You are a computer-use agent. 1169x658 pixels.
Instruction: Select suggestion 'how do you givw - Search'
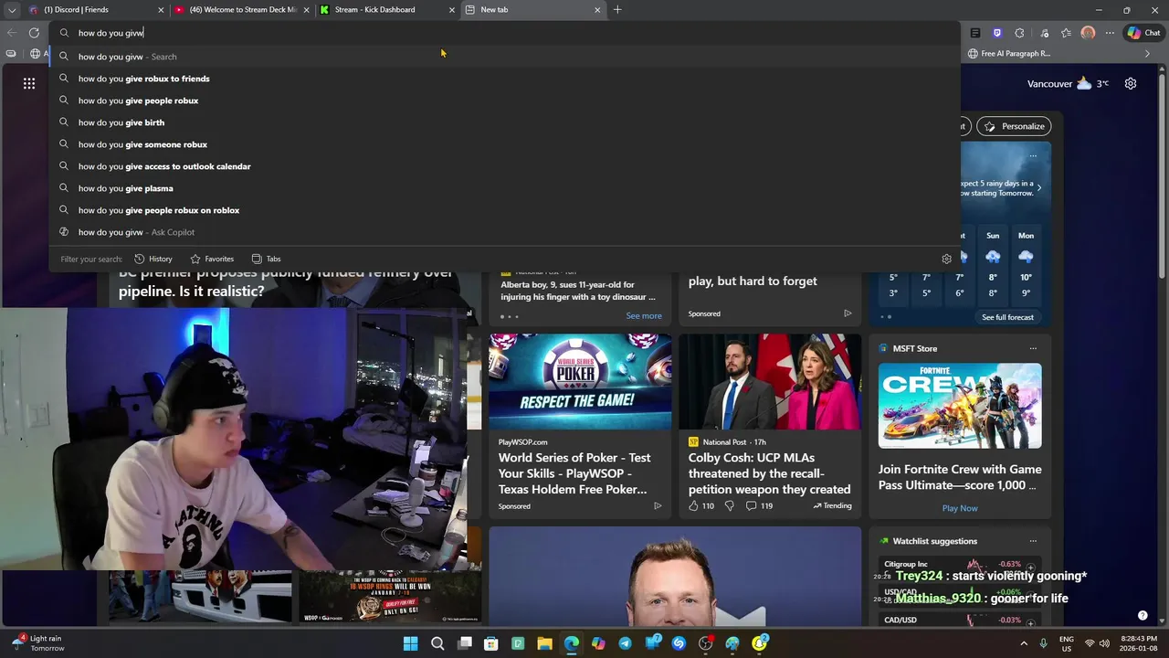pos(504,57)
